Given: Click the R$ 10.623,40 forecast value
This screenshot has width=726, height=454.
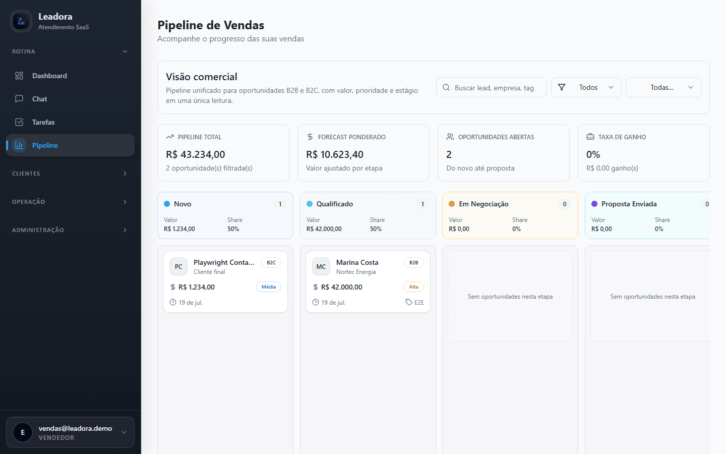Looking at the screenshot, I should click(x=335, y=154).
